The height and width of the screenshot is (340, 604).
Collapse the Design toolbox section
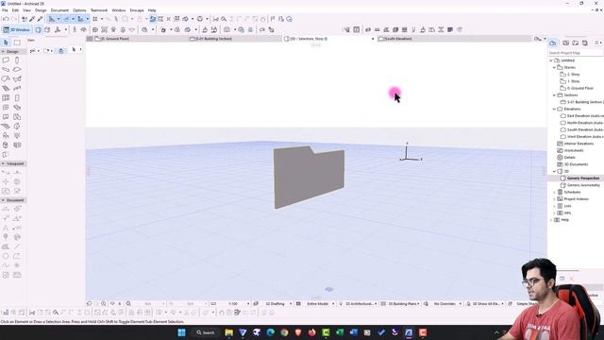[3, 52]
